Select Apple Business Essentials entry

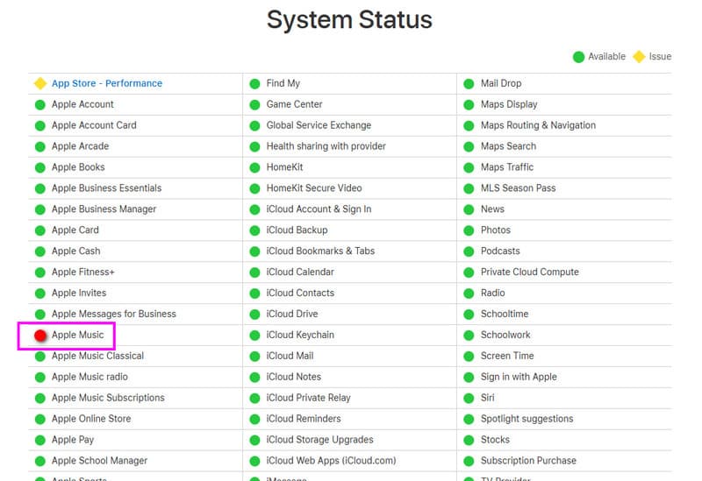(106, 187)
